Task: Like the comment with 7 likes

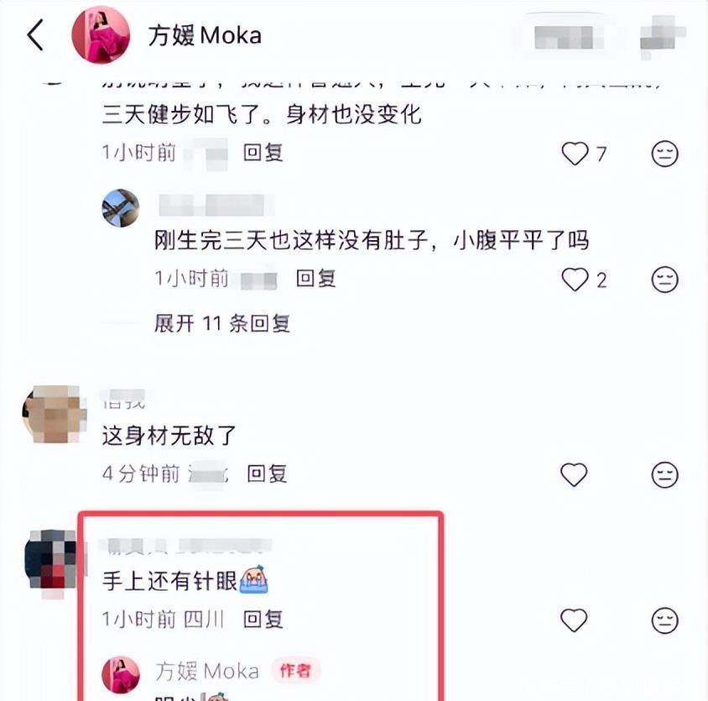Action: (x=575, y=154)
